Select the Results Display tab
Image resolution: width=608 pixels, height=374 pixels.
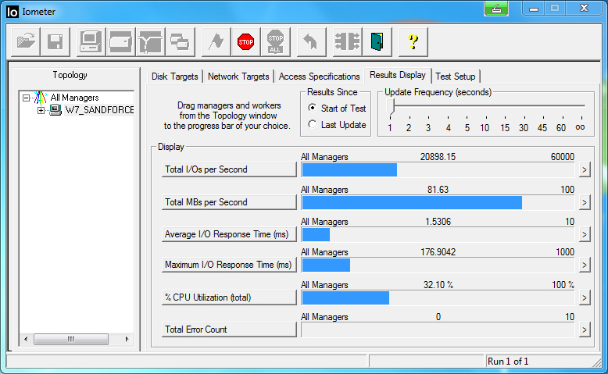(x=398, y=75)
